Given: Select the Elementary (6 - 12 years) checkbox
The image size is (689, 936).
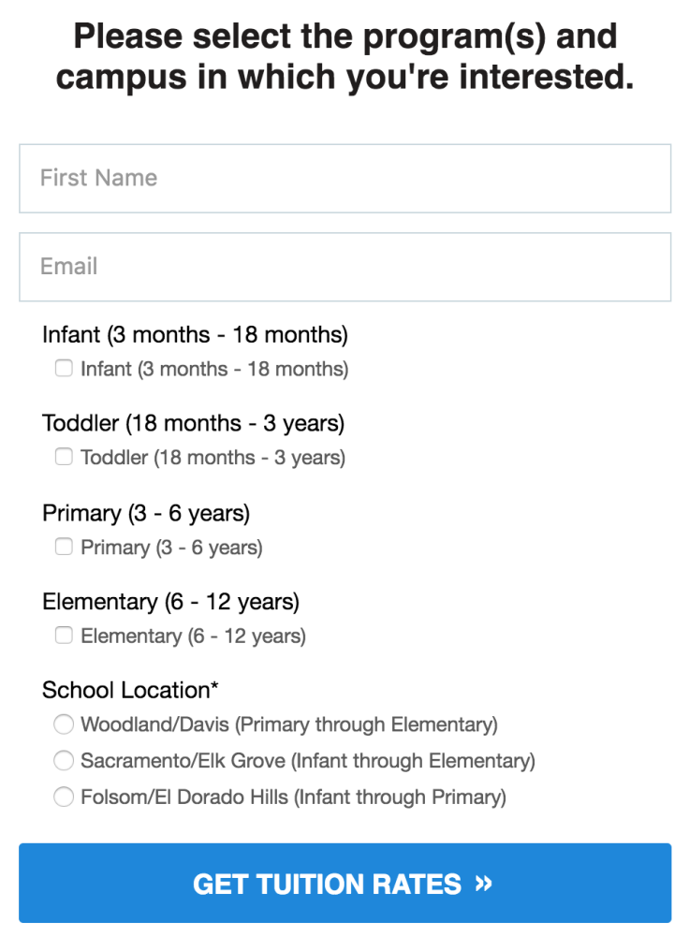Looking at the screenshot, I should pos(64,636).
